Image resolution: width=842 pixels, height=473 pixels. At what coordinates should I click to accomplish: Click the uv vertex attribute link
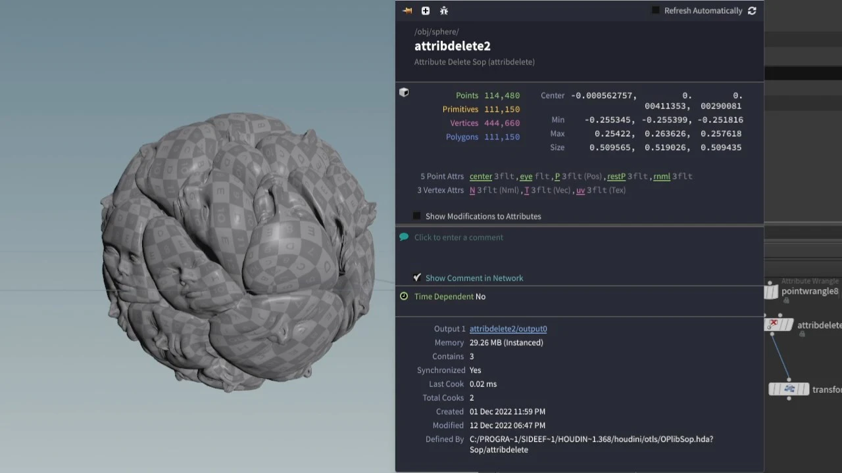tap(580, 190)
